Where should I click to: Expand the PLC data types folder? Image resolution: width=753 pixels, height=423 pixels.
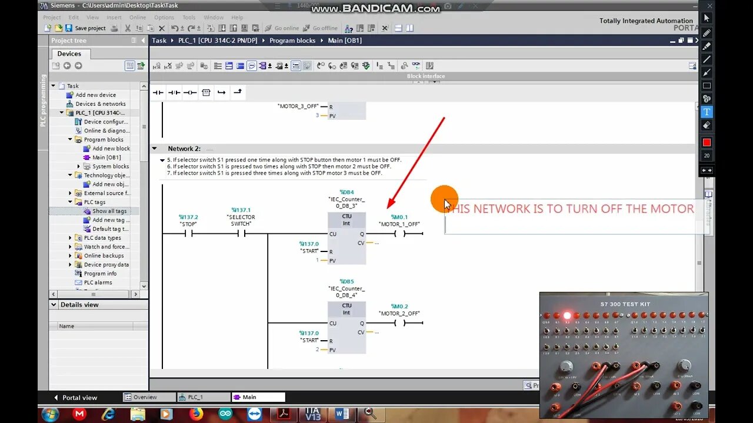point(70,238)
